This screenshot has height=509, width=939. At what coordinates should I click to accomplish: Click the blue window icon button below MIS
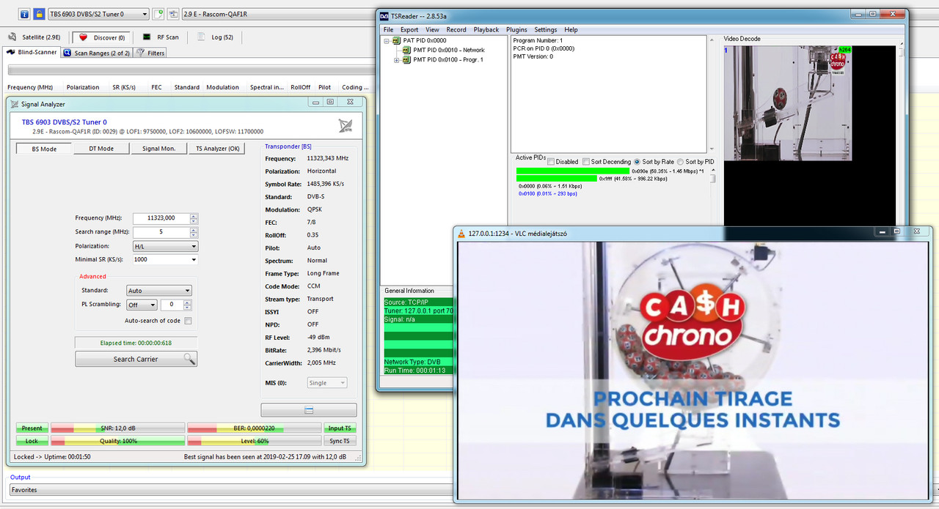[x=309, y=410]
